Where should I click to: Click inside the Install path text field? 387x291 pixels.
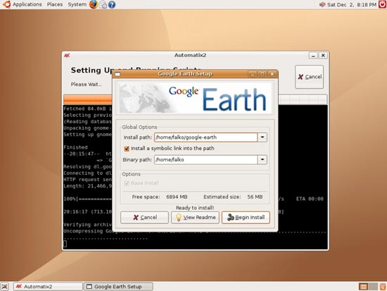(206, 137)
